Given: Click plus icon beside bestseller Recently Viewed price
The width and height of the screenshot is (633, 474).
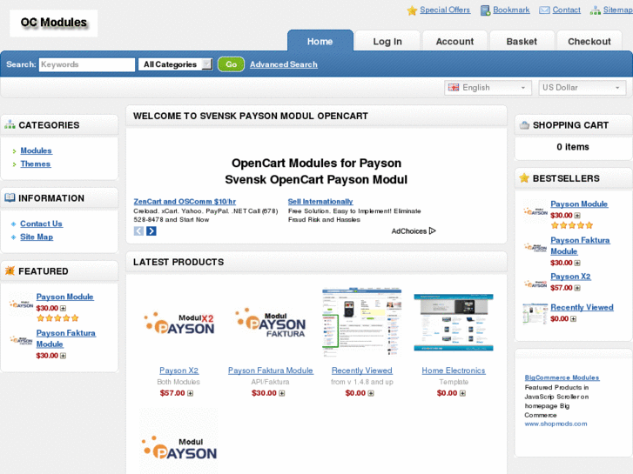Looking at the screenshot, I should 573,318.
